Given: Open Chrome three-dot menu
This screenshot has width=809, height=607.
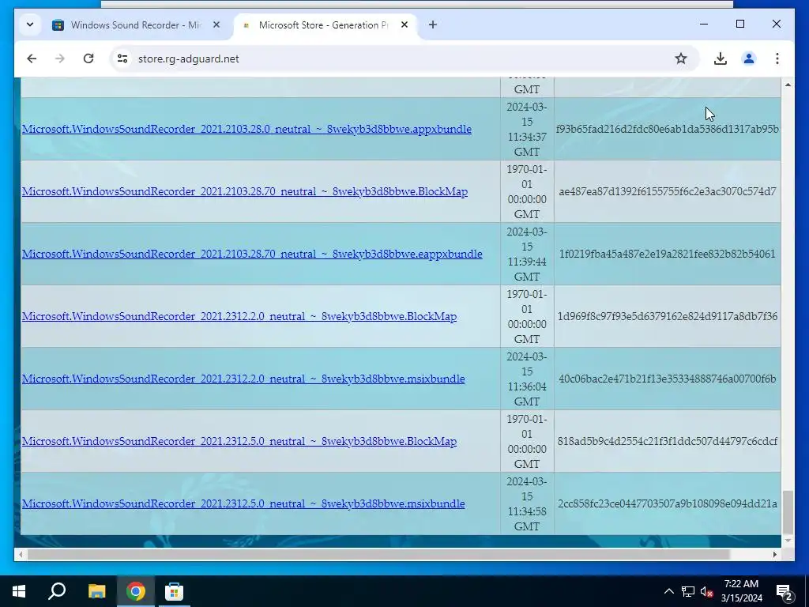Looking at the screenshot, I should (777, 58).
